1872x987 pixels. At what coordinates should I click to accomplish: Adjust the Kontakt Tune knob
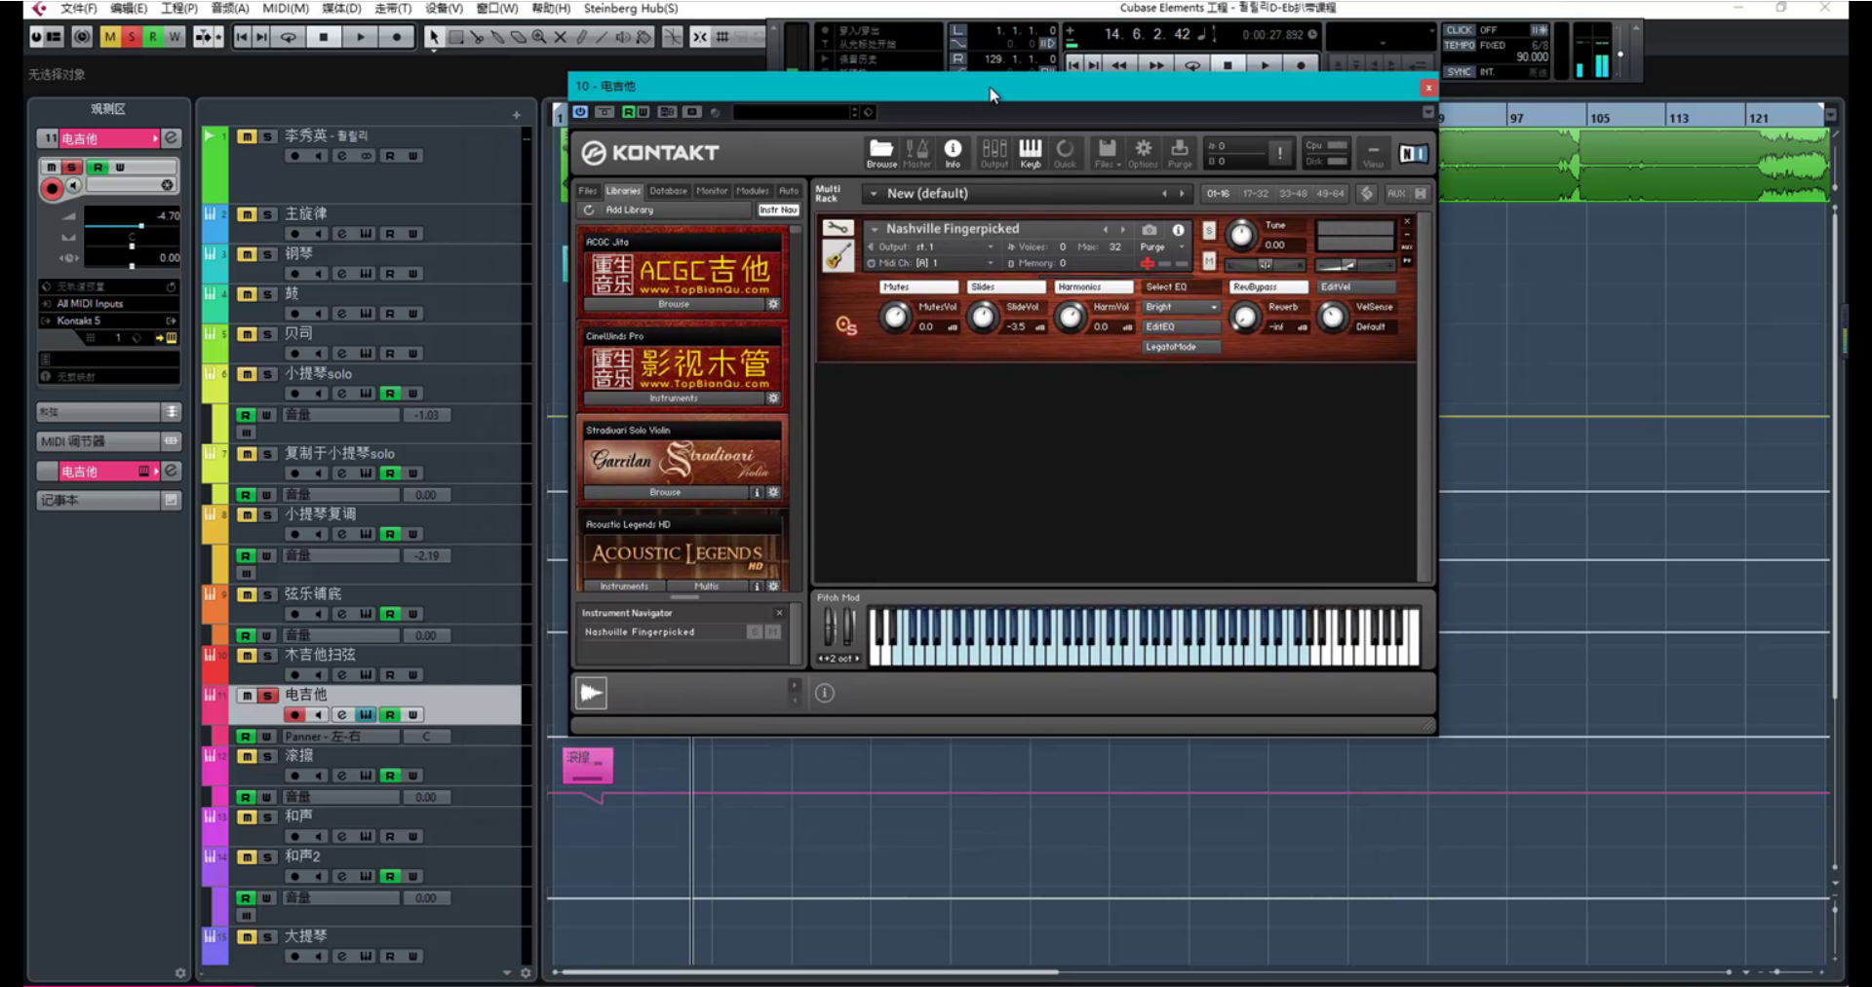[x=1241, y=235]
